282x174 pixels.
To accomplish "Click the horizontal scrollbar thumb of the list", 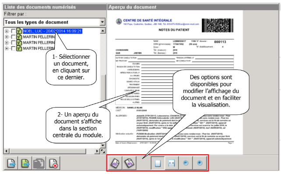I will (47, 151).
